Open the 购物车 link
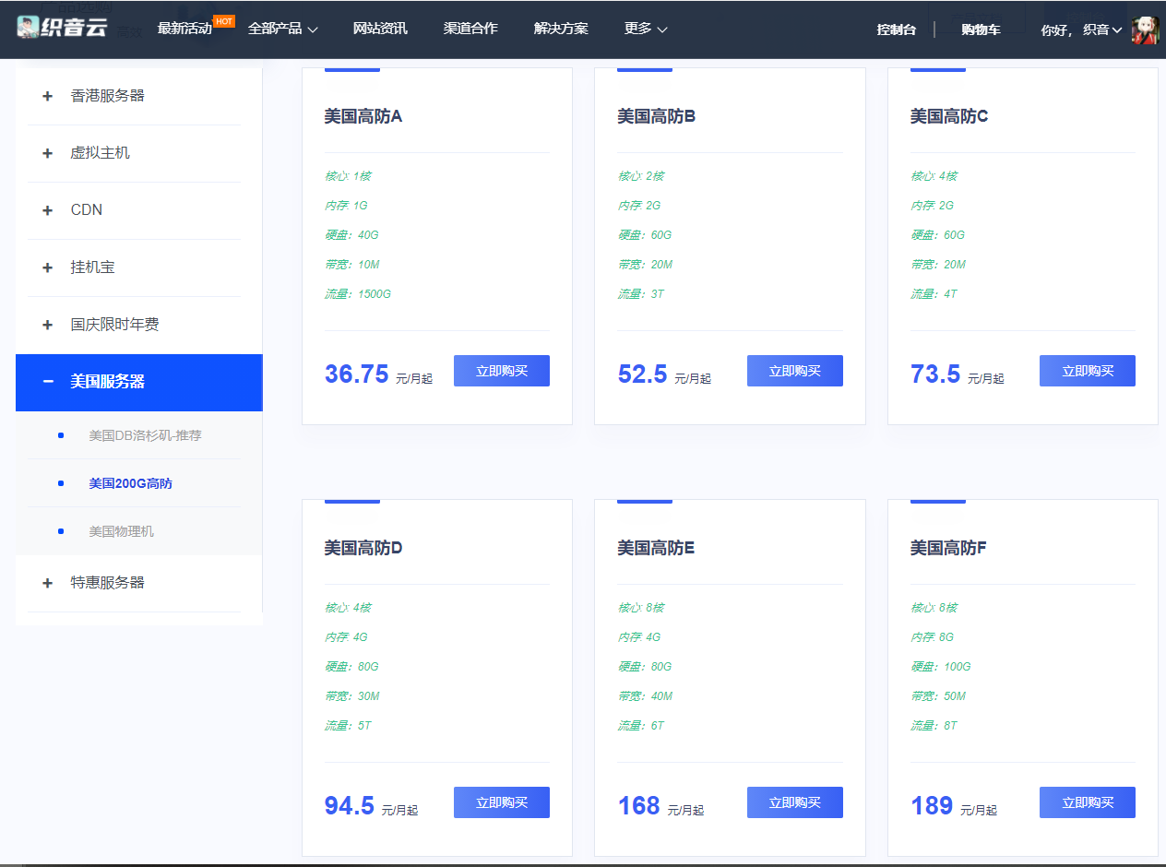 click(981, 30)
